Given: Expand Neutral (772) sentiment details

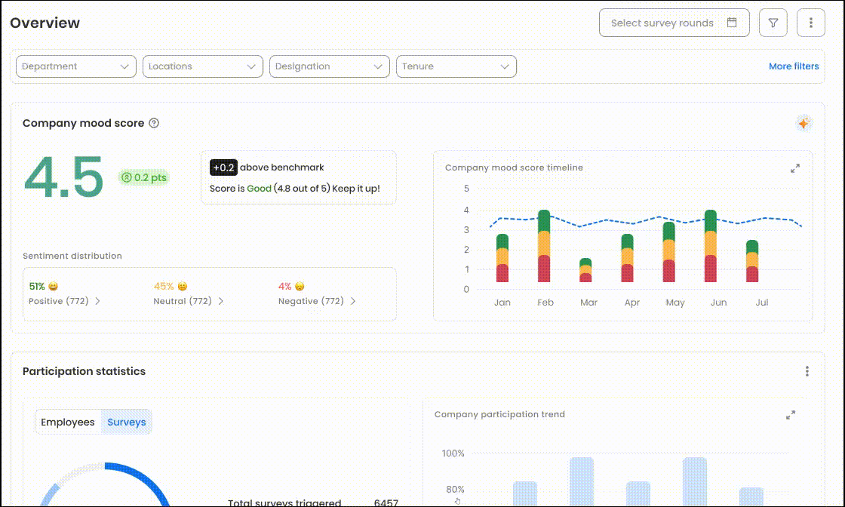Looking at the screenshot, I should click(189, 301).
